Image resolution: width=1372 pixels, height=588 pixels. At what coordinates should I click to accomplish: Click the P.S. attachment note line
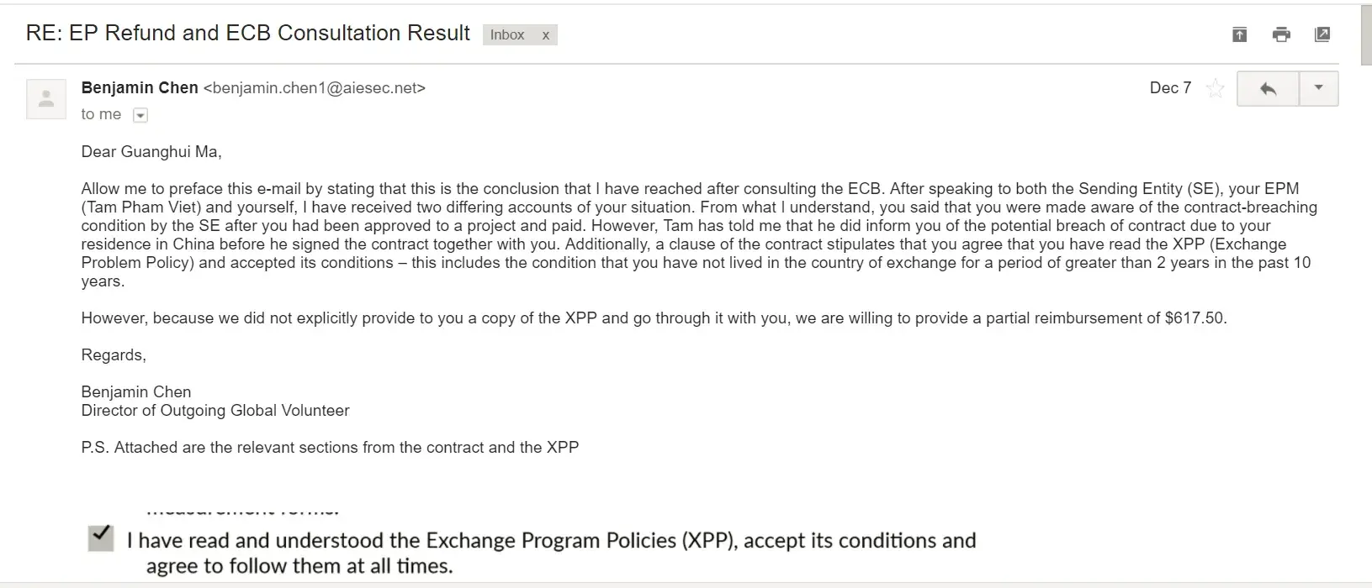pos(330,448)
